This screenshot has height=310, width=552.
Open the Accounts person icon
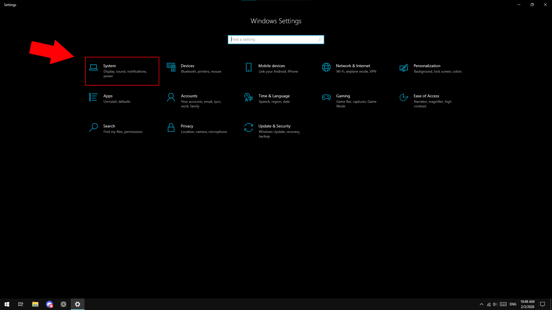(x=171, y=98)
